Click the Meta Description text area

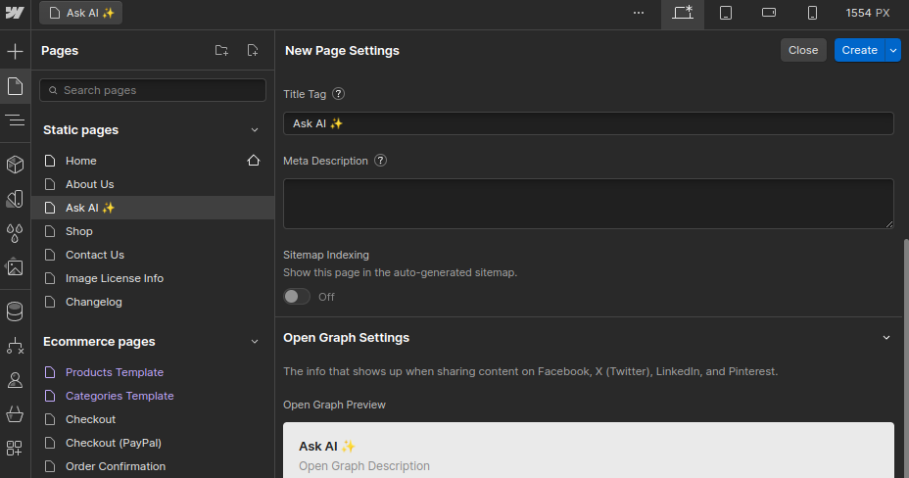click(x=588, y=204)
